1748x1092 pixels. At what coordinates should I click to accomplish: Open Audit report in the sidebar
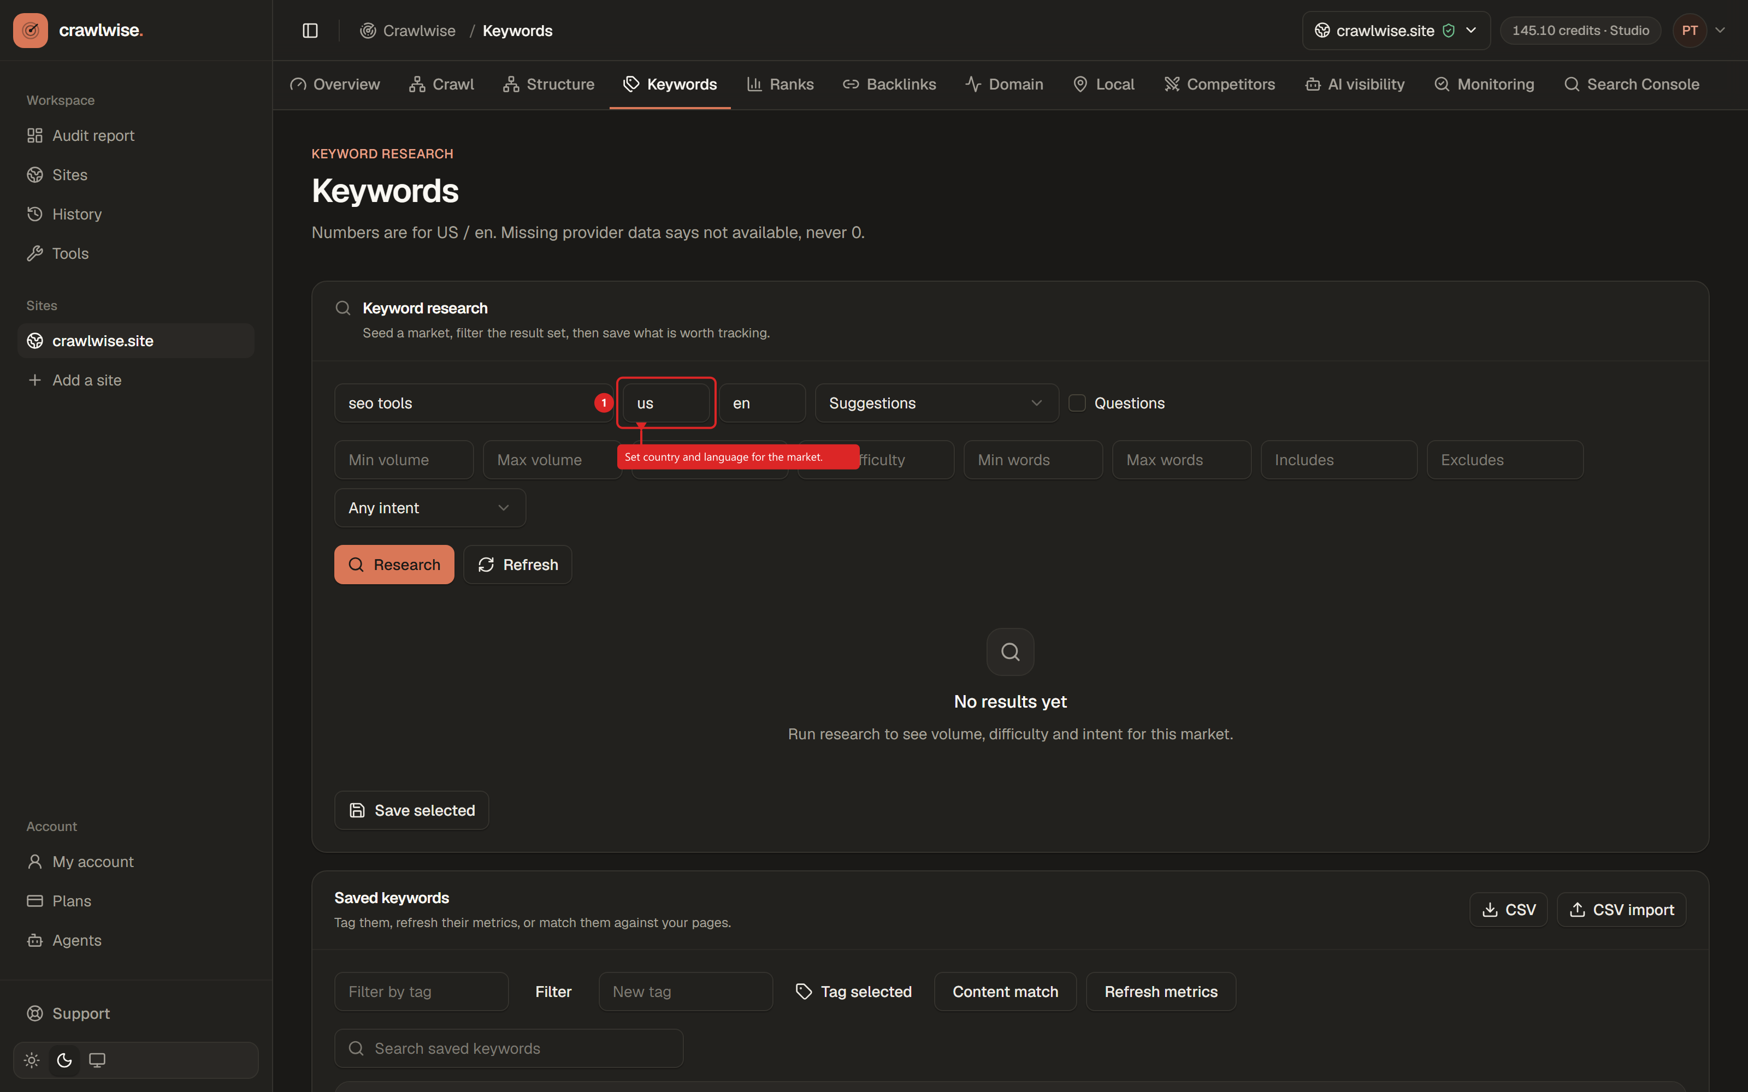tap(136, 136)
